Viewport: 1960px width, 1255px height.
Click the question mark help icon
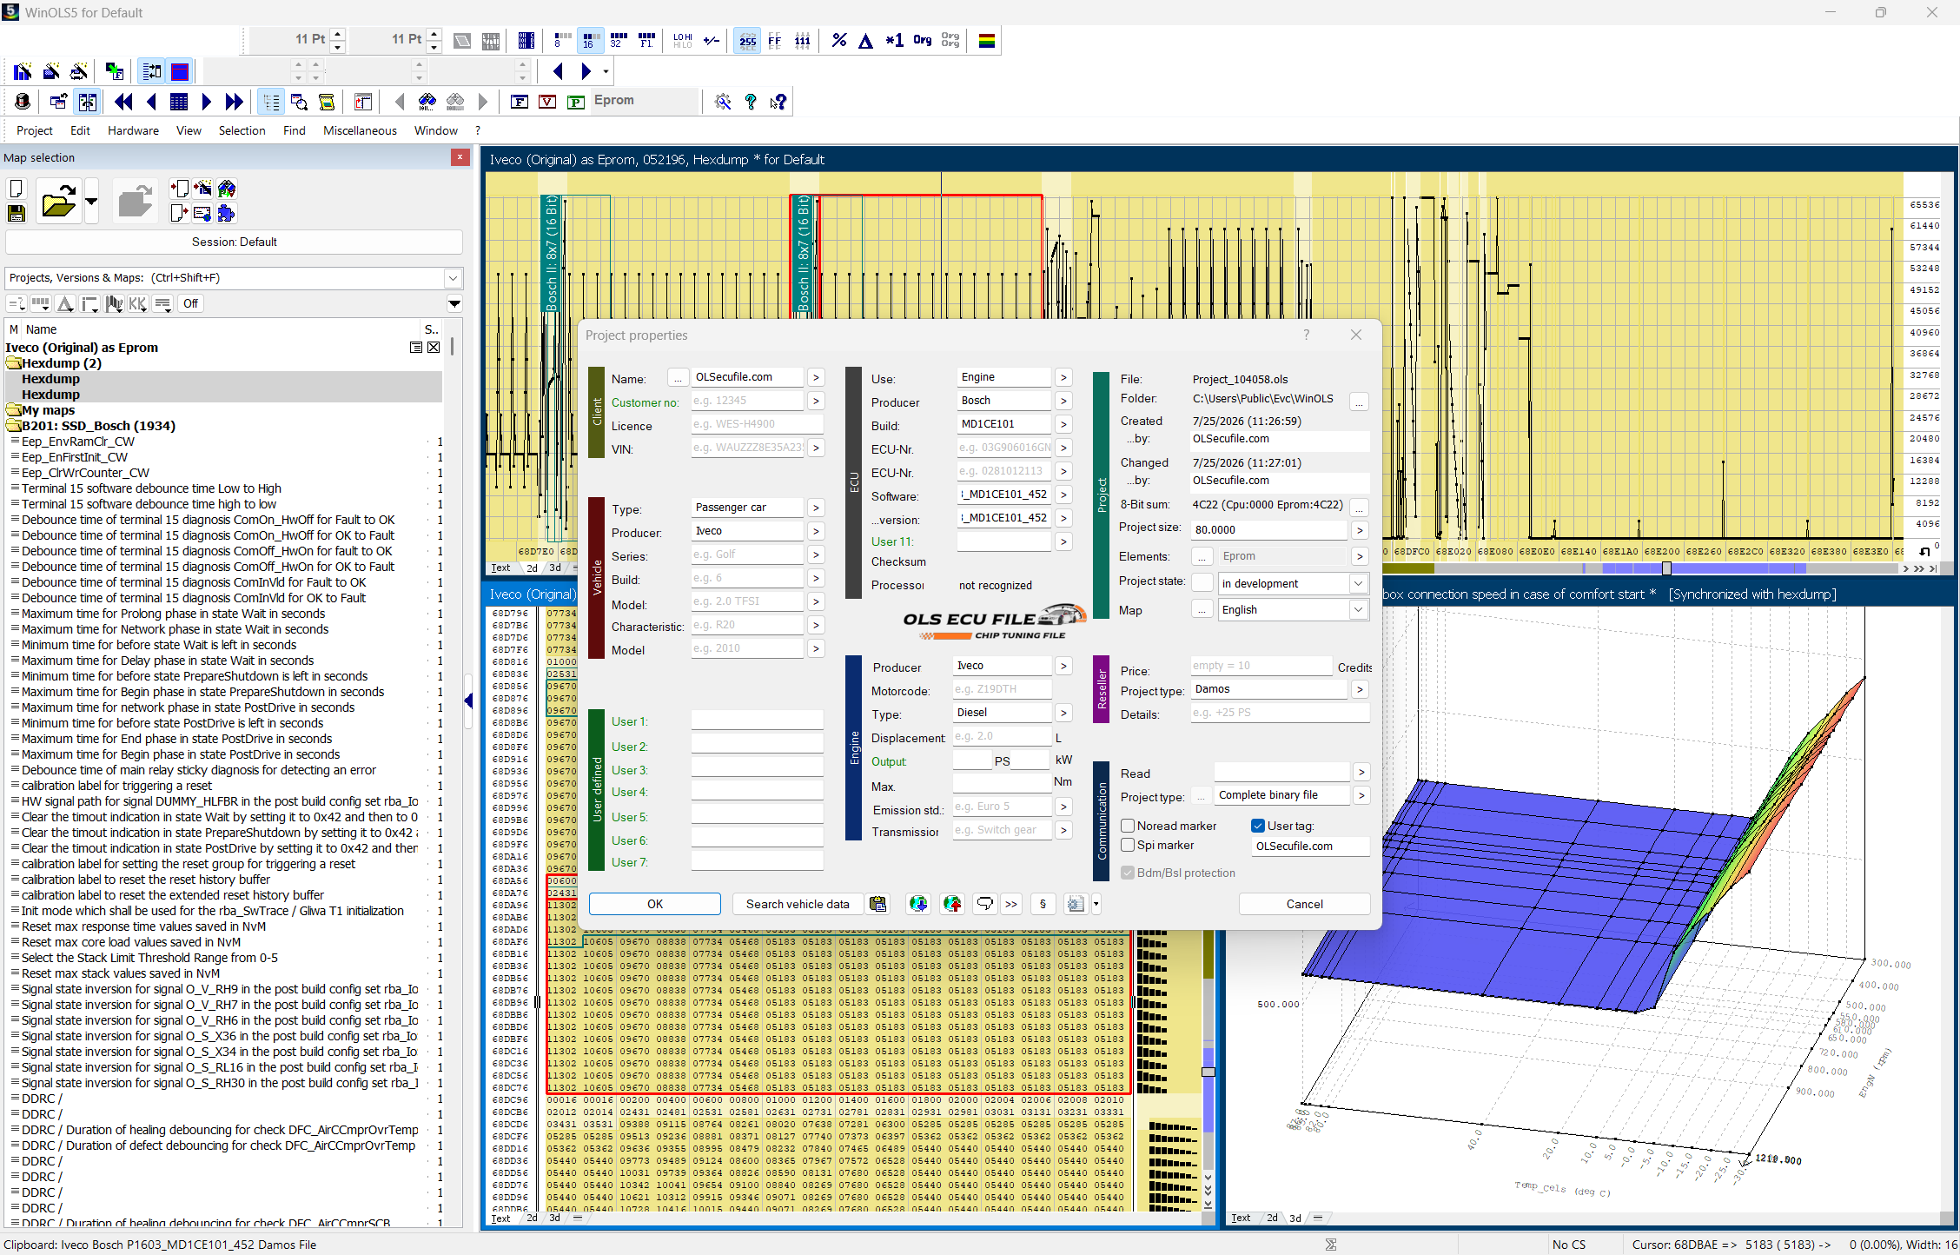751,102
